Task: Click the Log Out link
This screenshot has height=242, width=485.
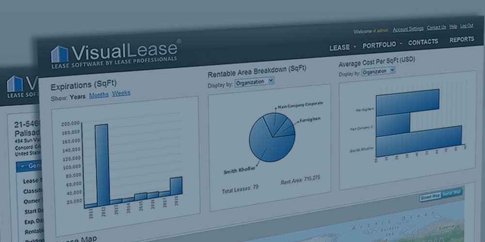Action: click(x=467, y=26)
